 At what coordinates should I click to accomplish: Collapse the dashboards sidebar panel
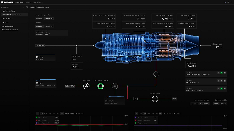(x=27, y=7)
